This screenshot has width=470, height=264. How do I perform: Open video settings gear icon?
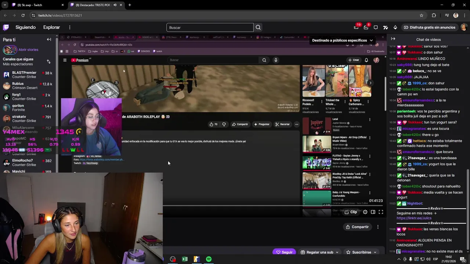tap(365, 212)
